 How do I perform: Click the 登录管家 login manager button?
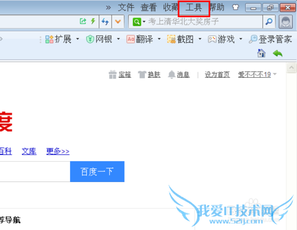click(x=270, y=39)
